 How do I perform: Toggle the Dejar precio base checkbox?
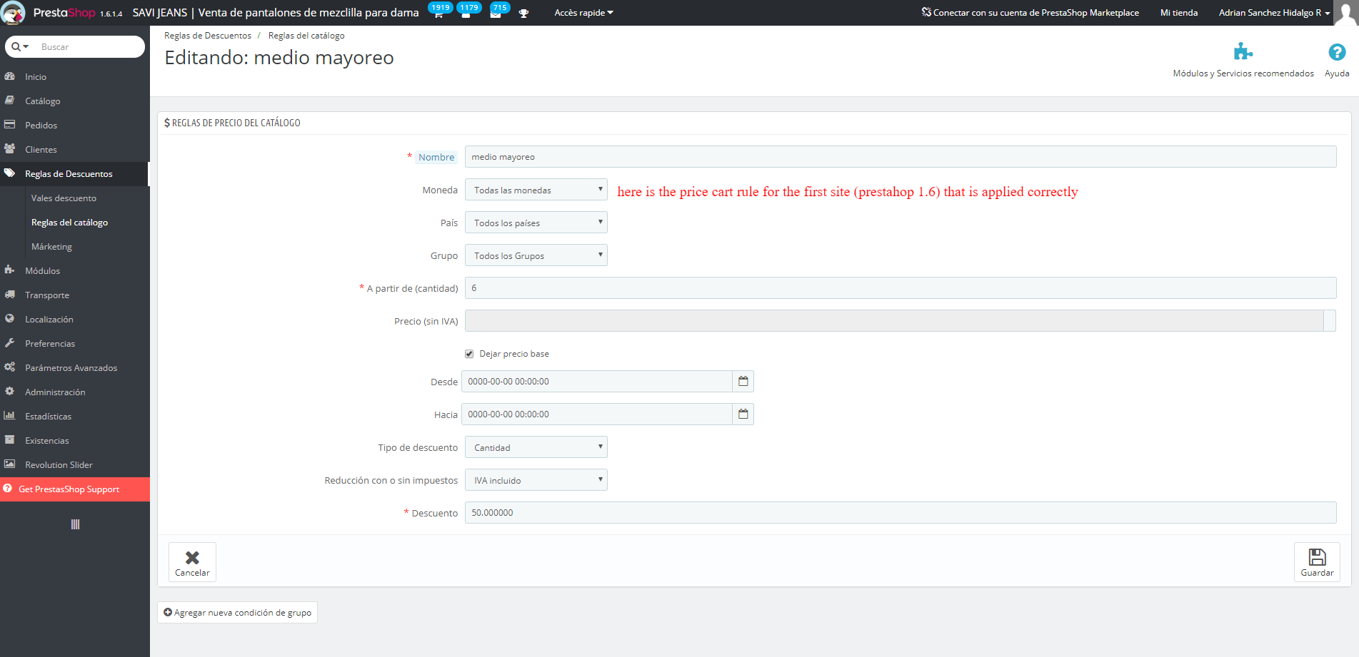tap(469, 354)
